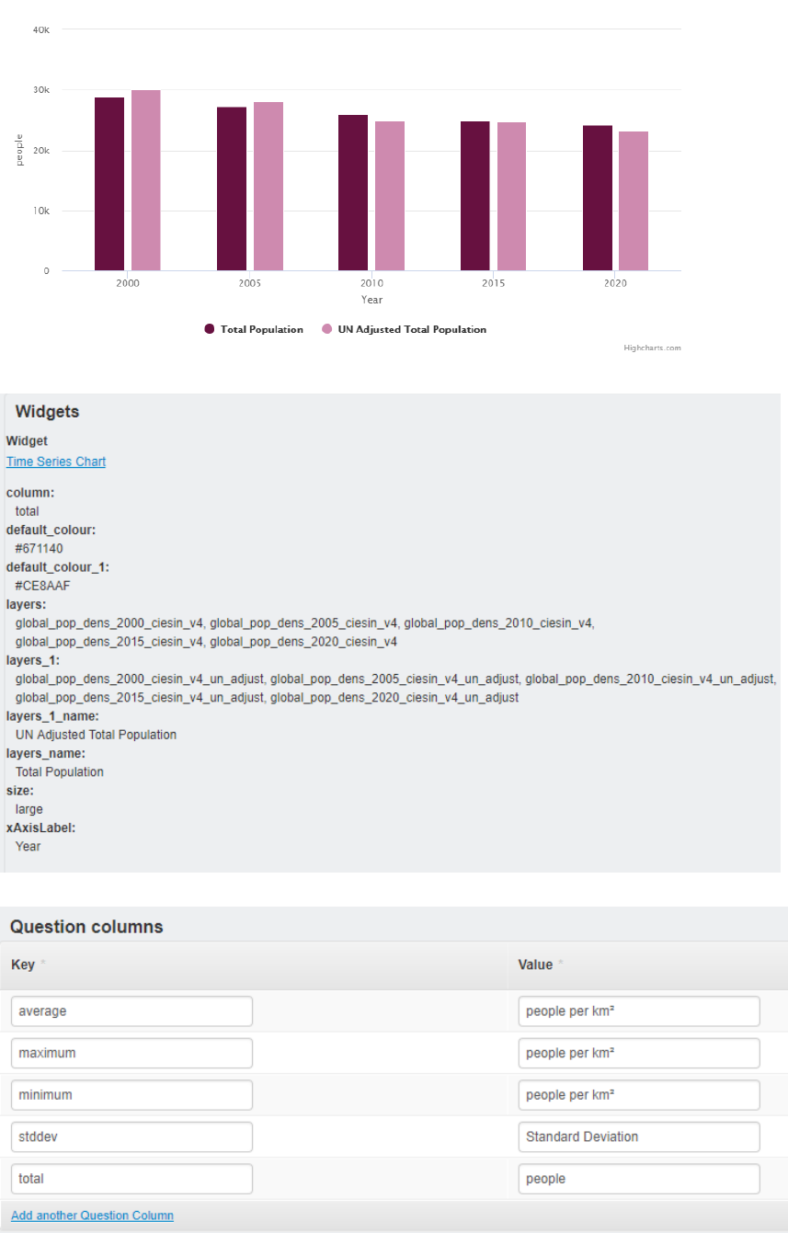Click the 'Standard Deviation' value field
Viewport: 788px width, 1233px height.
tap(639, 1136)
